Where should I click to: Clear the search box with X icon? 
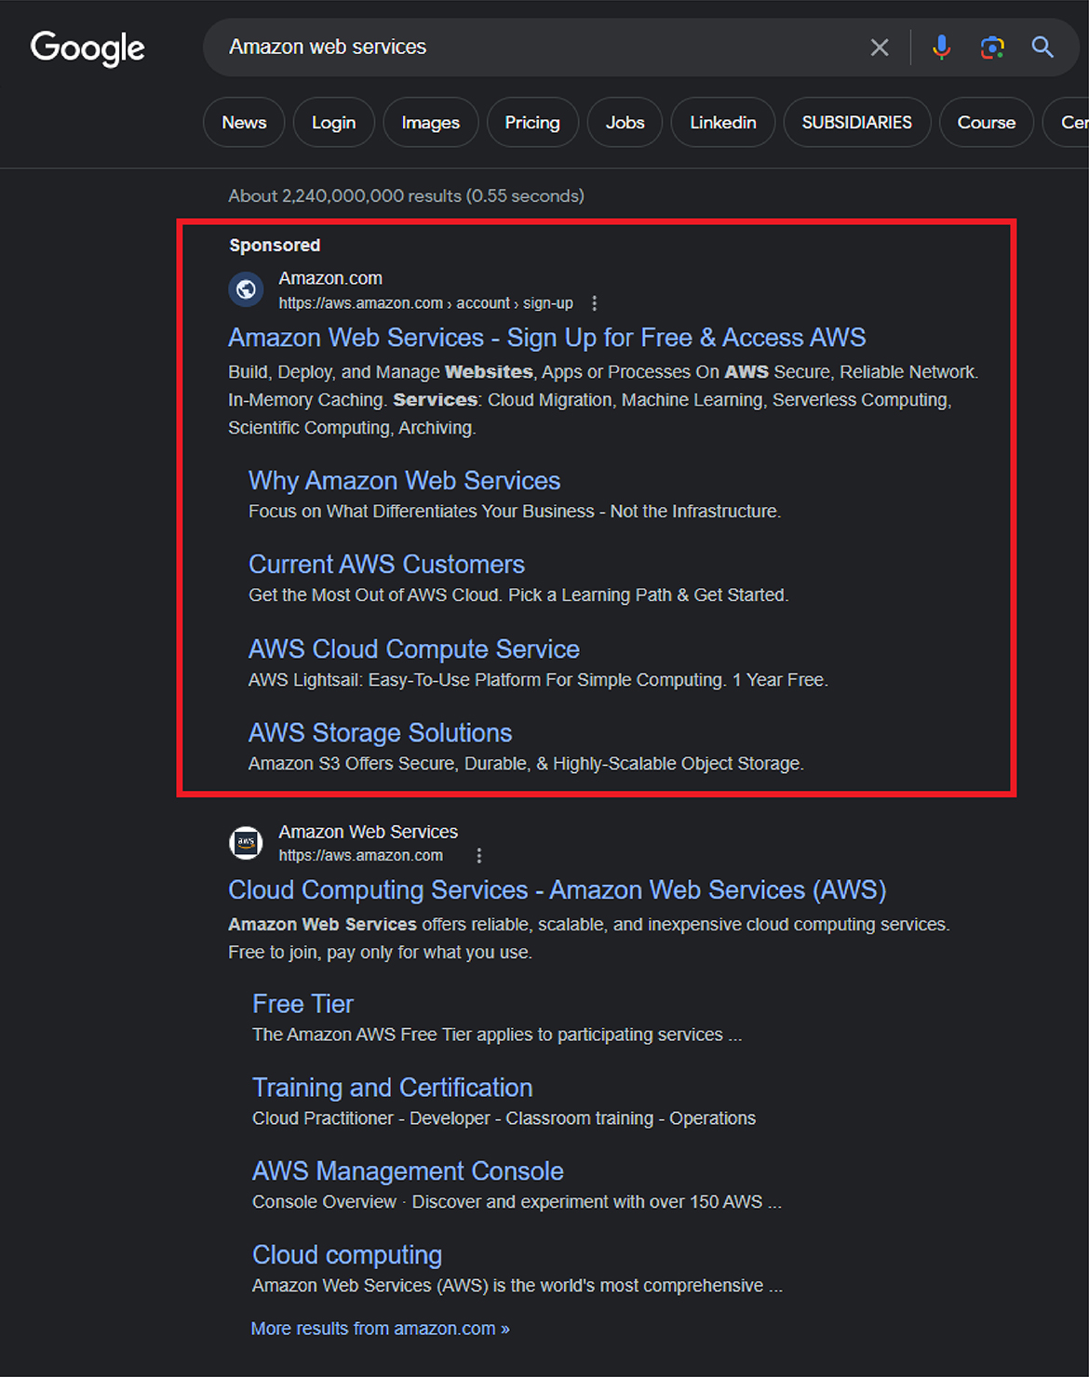[x=880, y=47]
